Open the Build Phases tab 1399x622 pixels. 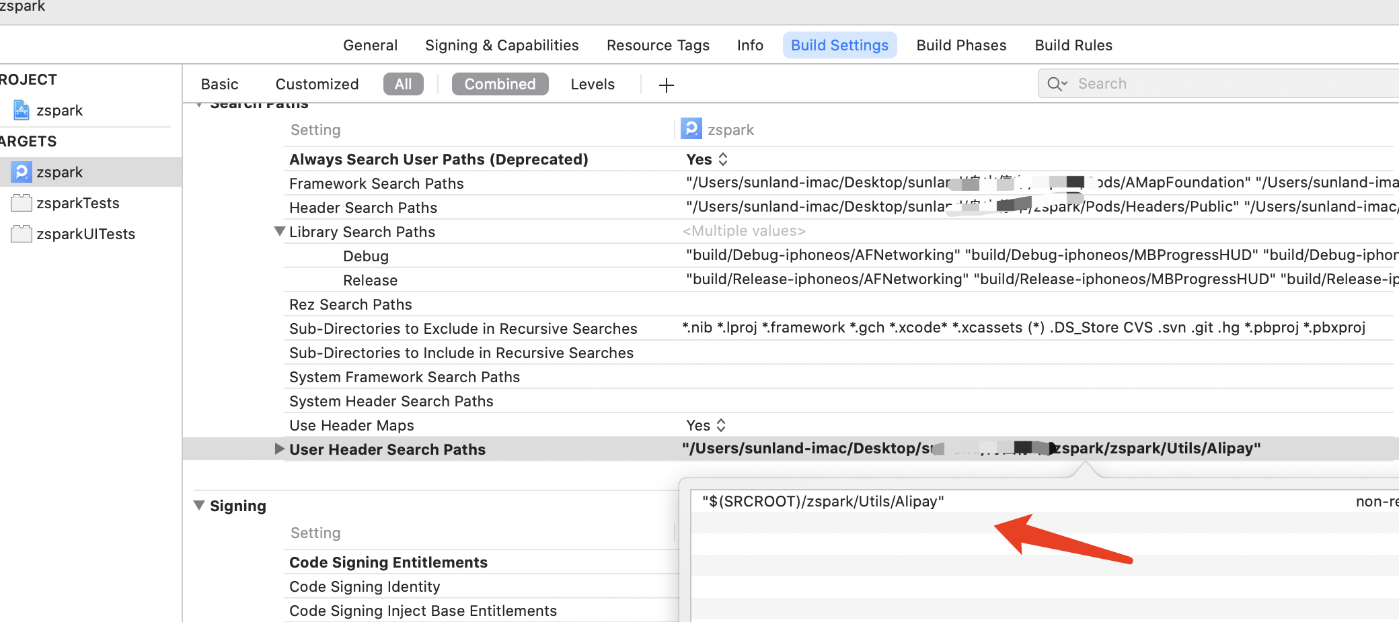click(961, 45)
